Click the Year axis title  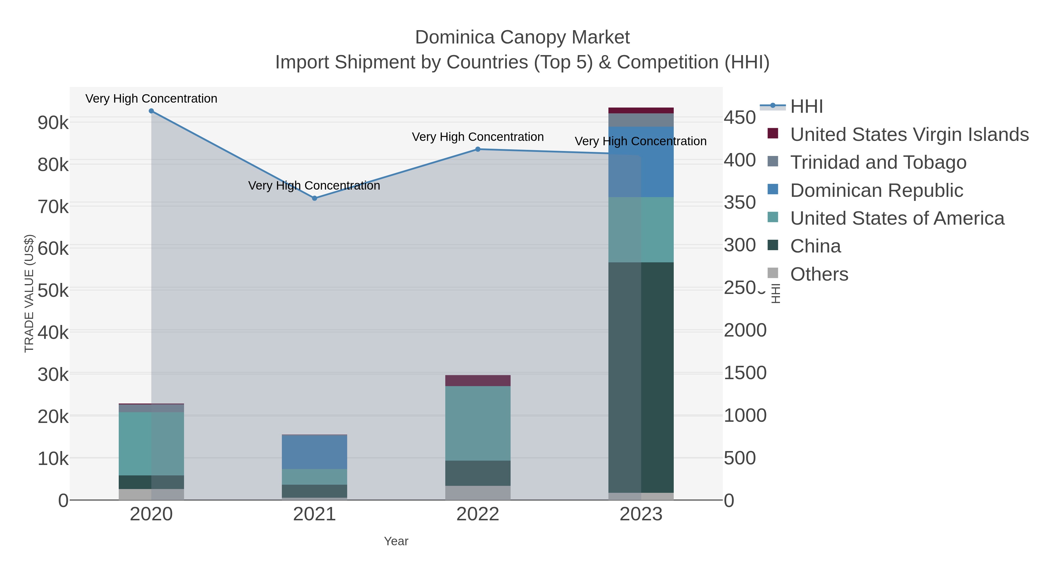tap(396, 541)
